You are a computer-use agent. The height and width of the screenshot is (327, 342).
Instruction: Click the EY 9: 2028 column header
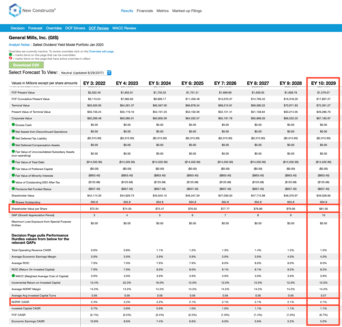coord(291,83)
